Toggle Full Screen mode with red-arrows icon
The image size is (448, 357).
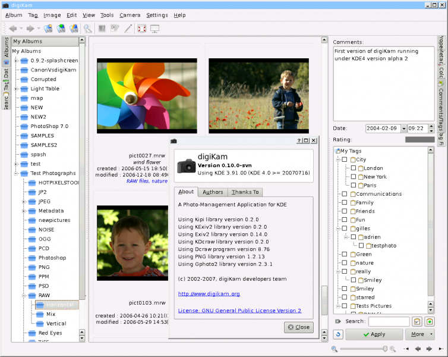(142, 29)
